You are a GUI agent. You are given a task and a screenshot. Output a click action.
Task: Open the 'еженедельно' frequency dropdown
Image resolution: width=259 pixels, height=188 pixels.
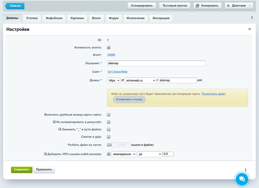(x=124, y=154)
